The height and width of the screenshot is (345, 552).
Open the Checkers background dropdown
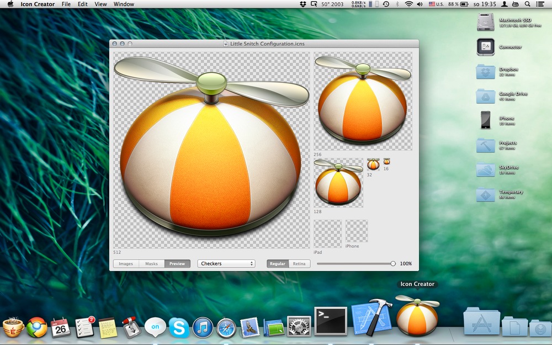pos(226,263)
